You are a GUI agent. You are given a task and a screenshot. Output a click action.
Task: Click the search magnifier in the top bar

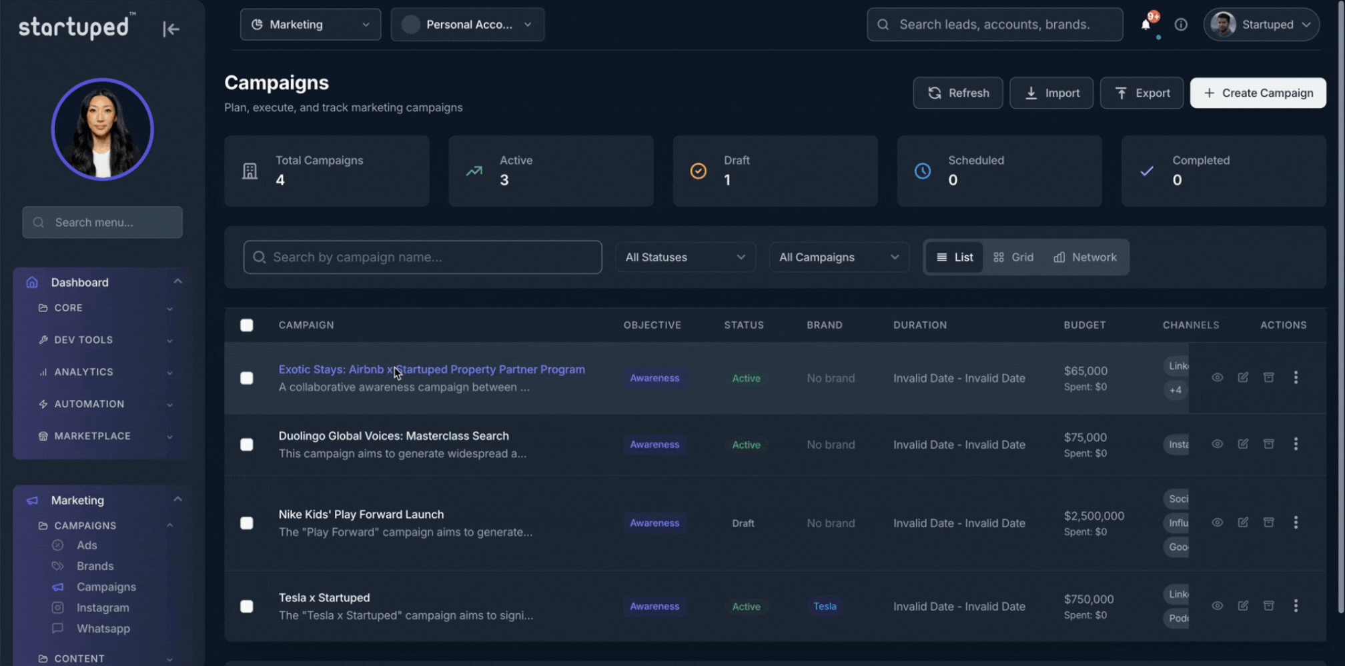click(882, 24)
